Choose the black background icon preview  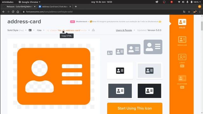(149, 91)
